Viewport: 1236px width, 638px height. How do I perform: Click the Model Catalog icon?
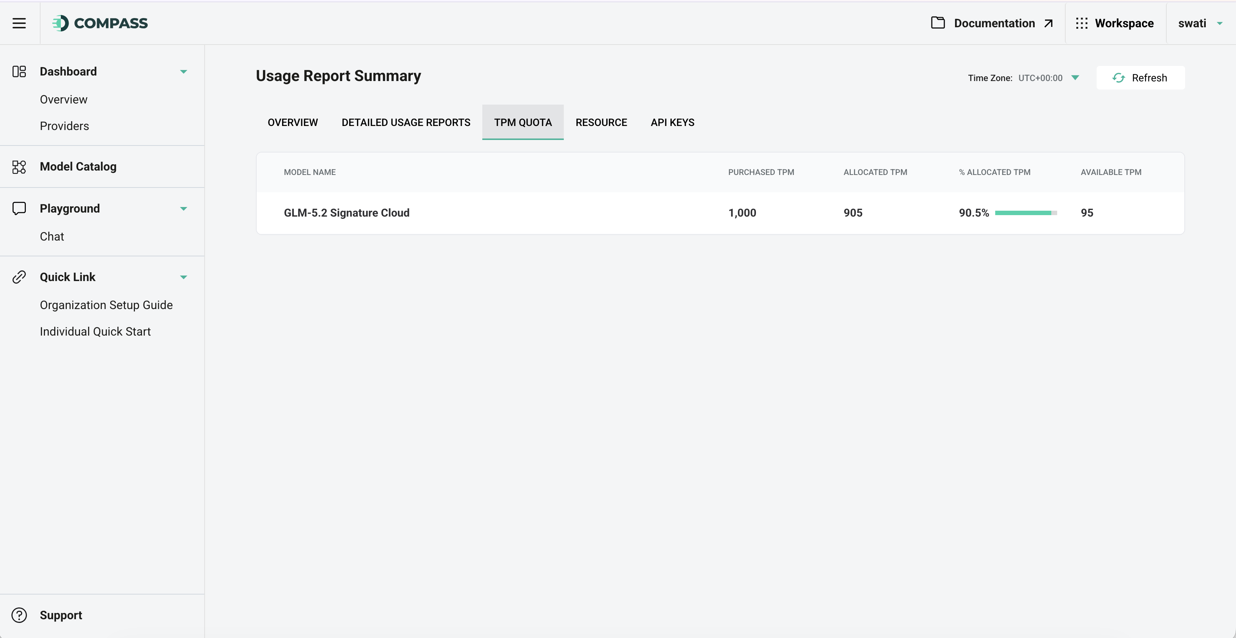(x=19, y=167)
